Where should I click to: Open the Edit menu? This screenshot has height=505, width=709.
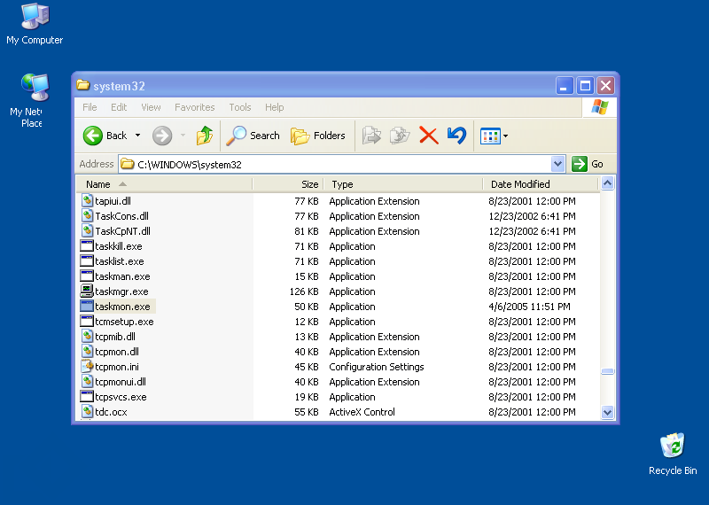tap(119, 107)
